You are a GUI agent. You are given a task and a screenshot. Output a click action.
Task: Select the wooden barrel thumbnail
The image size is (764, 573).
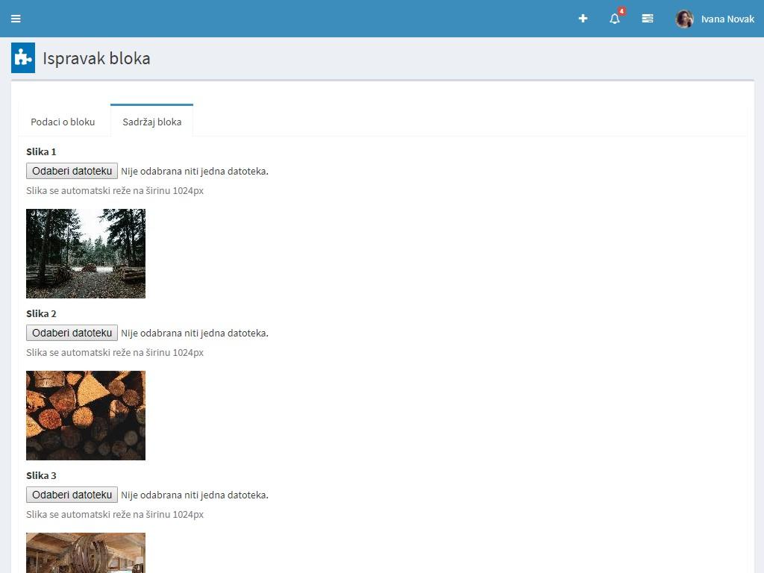(x=86, y=553)
